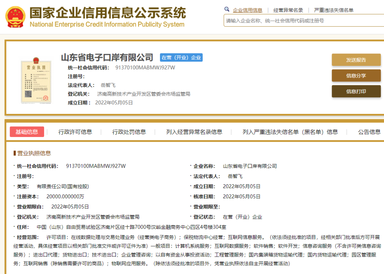This screenshot has height=274, width=384.
Task: Click the type value 有限责任公司(国有控股)
Action: [63, 186]
